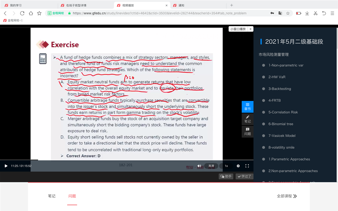Viewport: 338px width, 211px height.
Task: Open a new browser tab with plus
Action: pos(231,5)
